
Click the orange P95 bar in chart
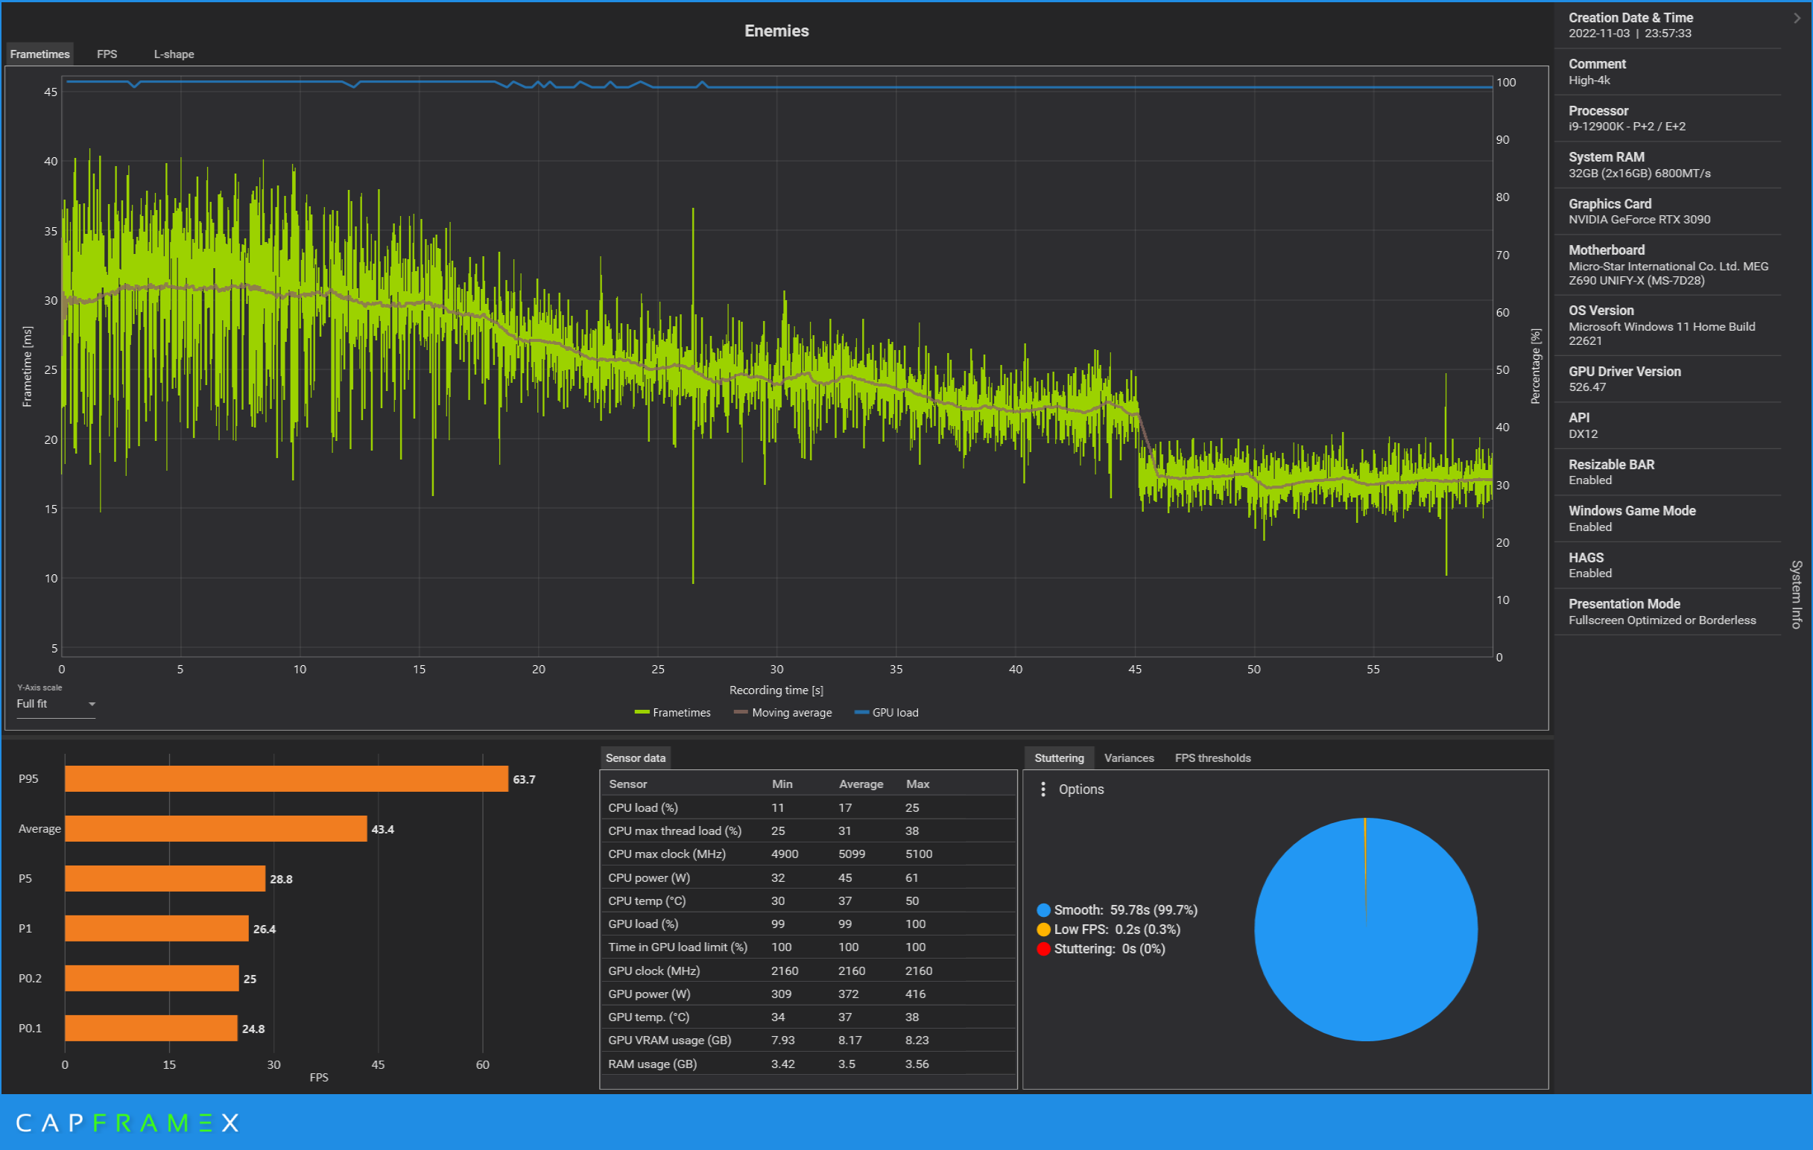(286, 779)
